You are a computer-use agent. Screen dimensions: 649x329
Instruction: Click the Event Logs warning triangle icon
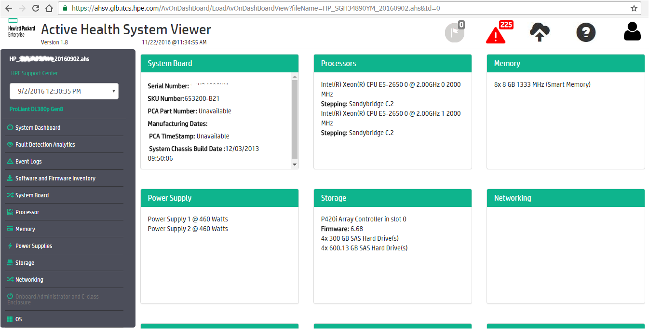click(x=10, y=162)
